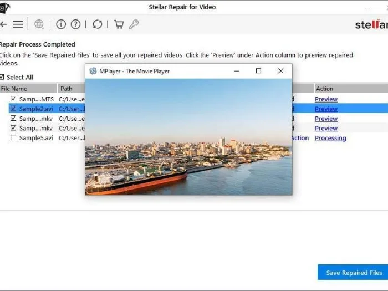
Task: Open the buy cart icon
Action: coord(119,24)
